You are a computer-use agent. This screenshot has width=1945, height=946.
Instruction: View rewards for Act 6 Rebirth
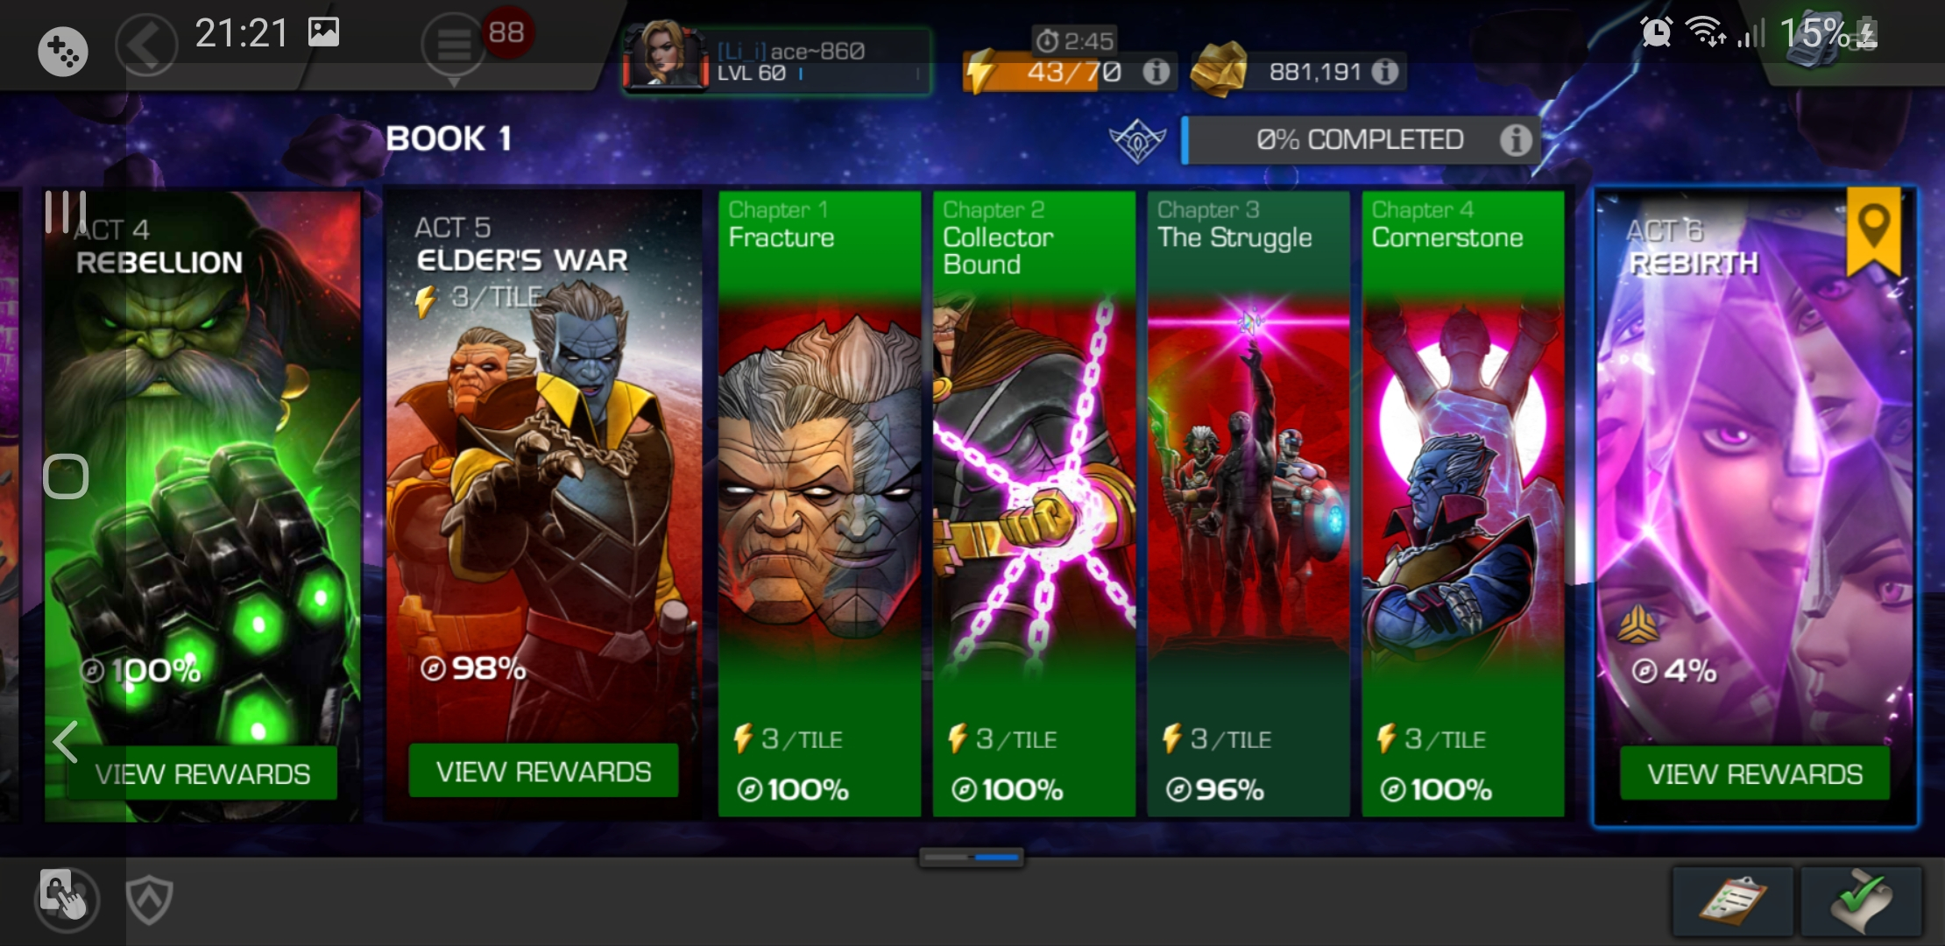tap(1755, 773)
